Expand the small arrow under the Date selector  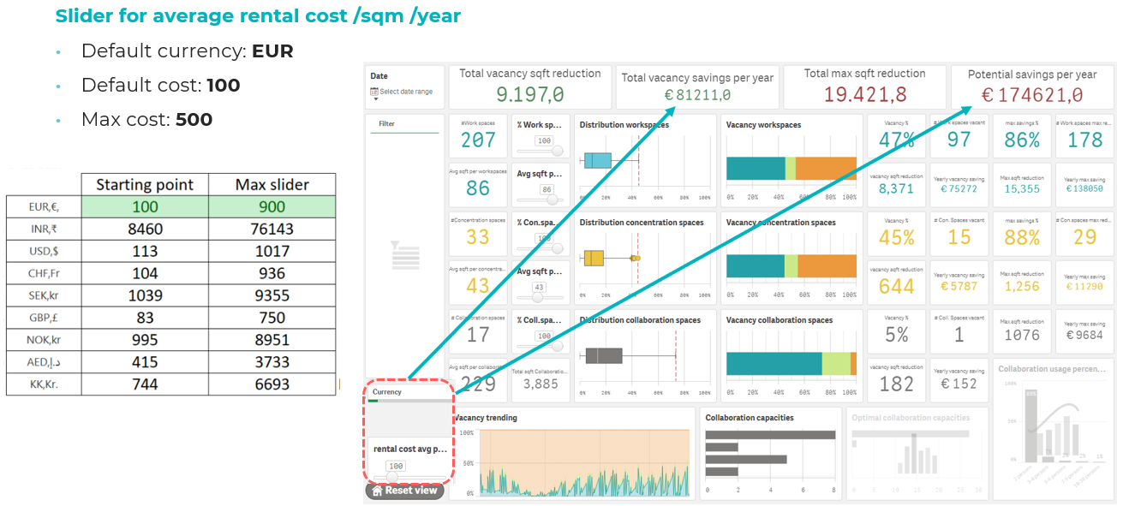point(374,99)
